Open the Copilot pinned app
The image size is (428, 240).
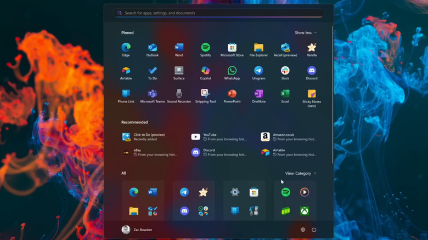pyautogui.click(x=206, y=73)
